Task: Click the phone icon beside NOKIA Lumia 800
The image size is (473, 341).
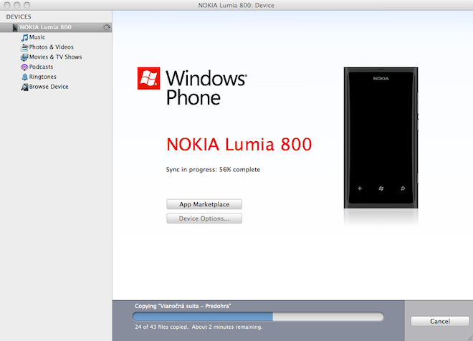Action: [x=15, y=27]
